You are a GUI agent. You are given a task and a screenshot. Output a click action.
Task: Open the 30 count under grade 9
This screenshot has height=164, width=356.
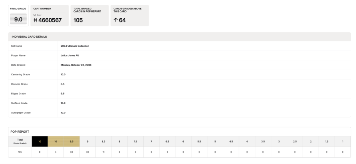87,152
